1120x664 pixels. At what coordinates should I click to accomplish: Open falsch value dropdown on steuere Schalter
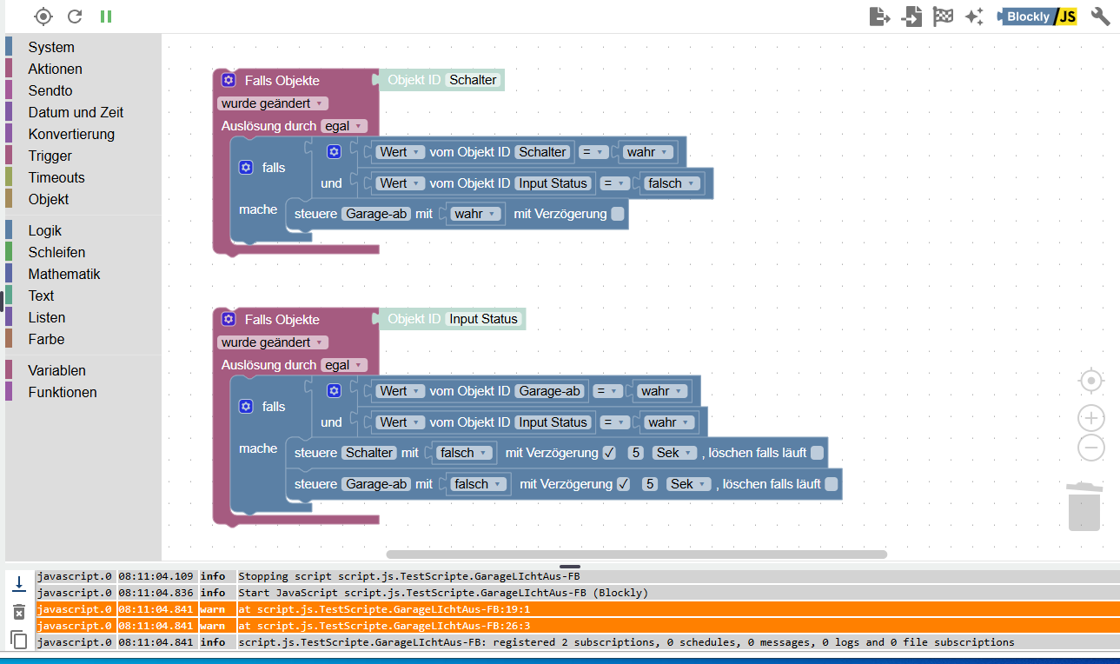click(464, 453)
